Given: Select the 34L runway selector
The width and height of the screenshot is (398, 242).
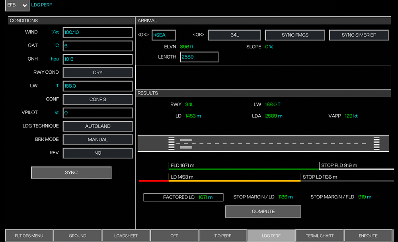Looking at the screenshot, I should point(234,35).
